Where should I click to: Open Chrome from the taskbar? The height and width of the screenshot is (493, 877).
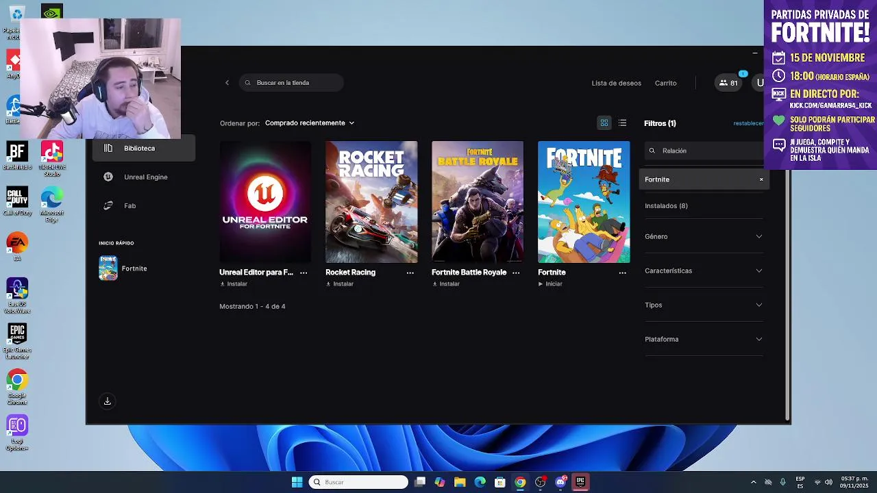(520, 482)
